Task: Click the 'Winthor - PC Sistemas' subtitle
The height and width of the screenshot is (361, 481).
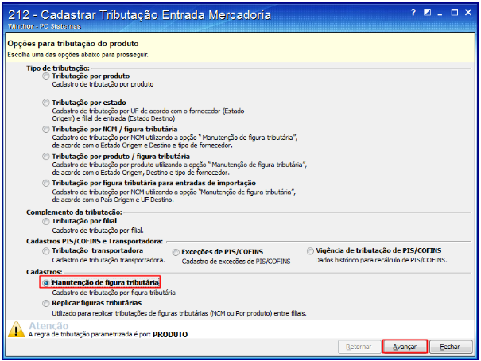Action: [x=45, y=26]
